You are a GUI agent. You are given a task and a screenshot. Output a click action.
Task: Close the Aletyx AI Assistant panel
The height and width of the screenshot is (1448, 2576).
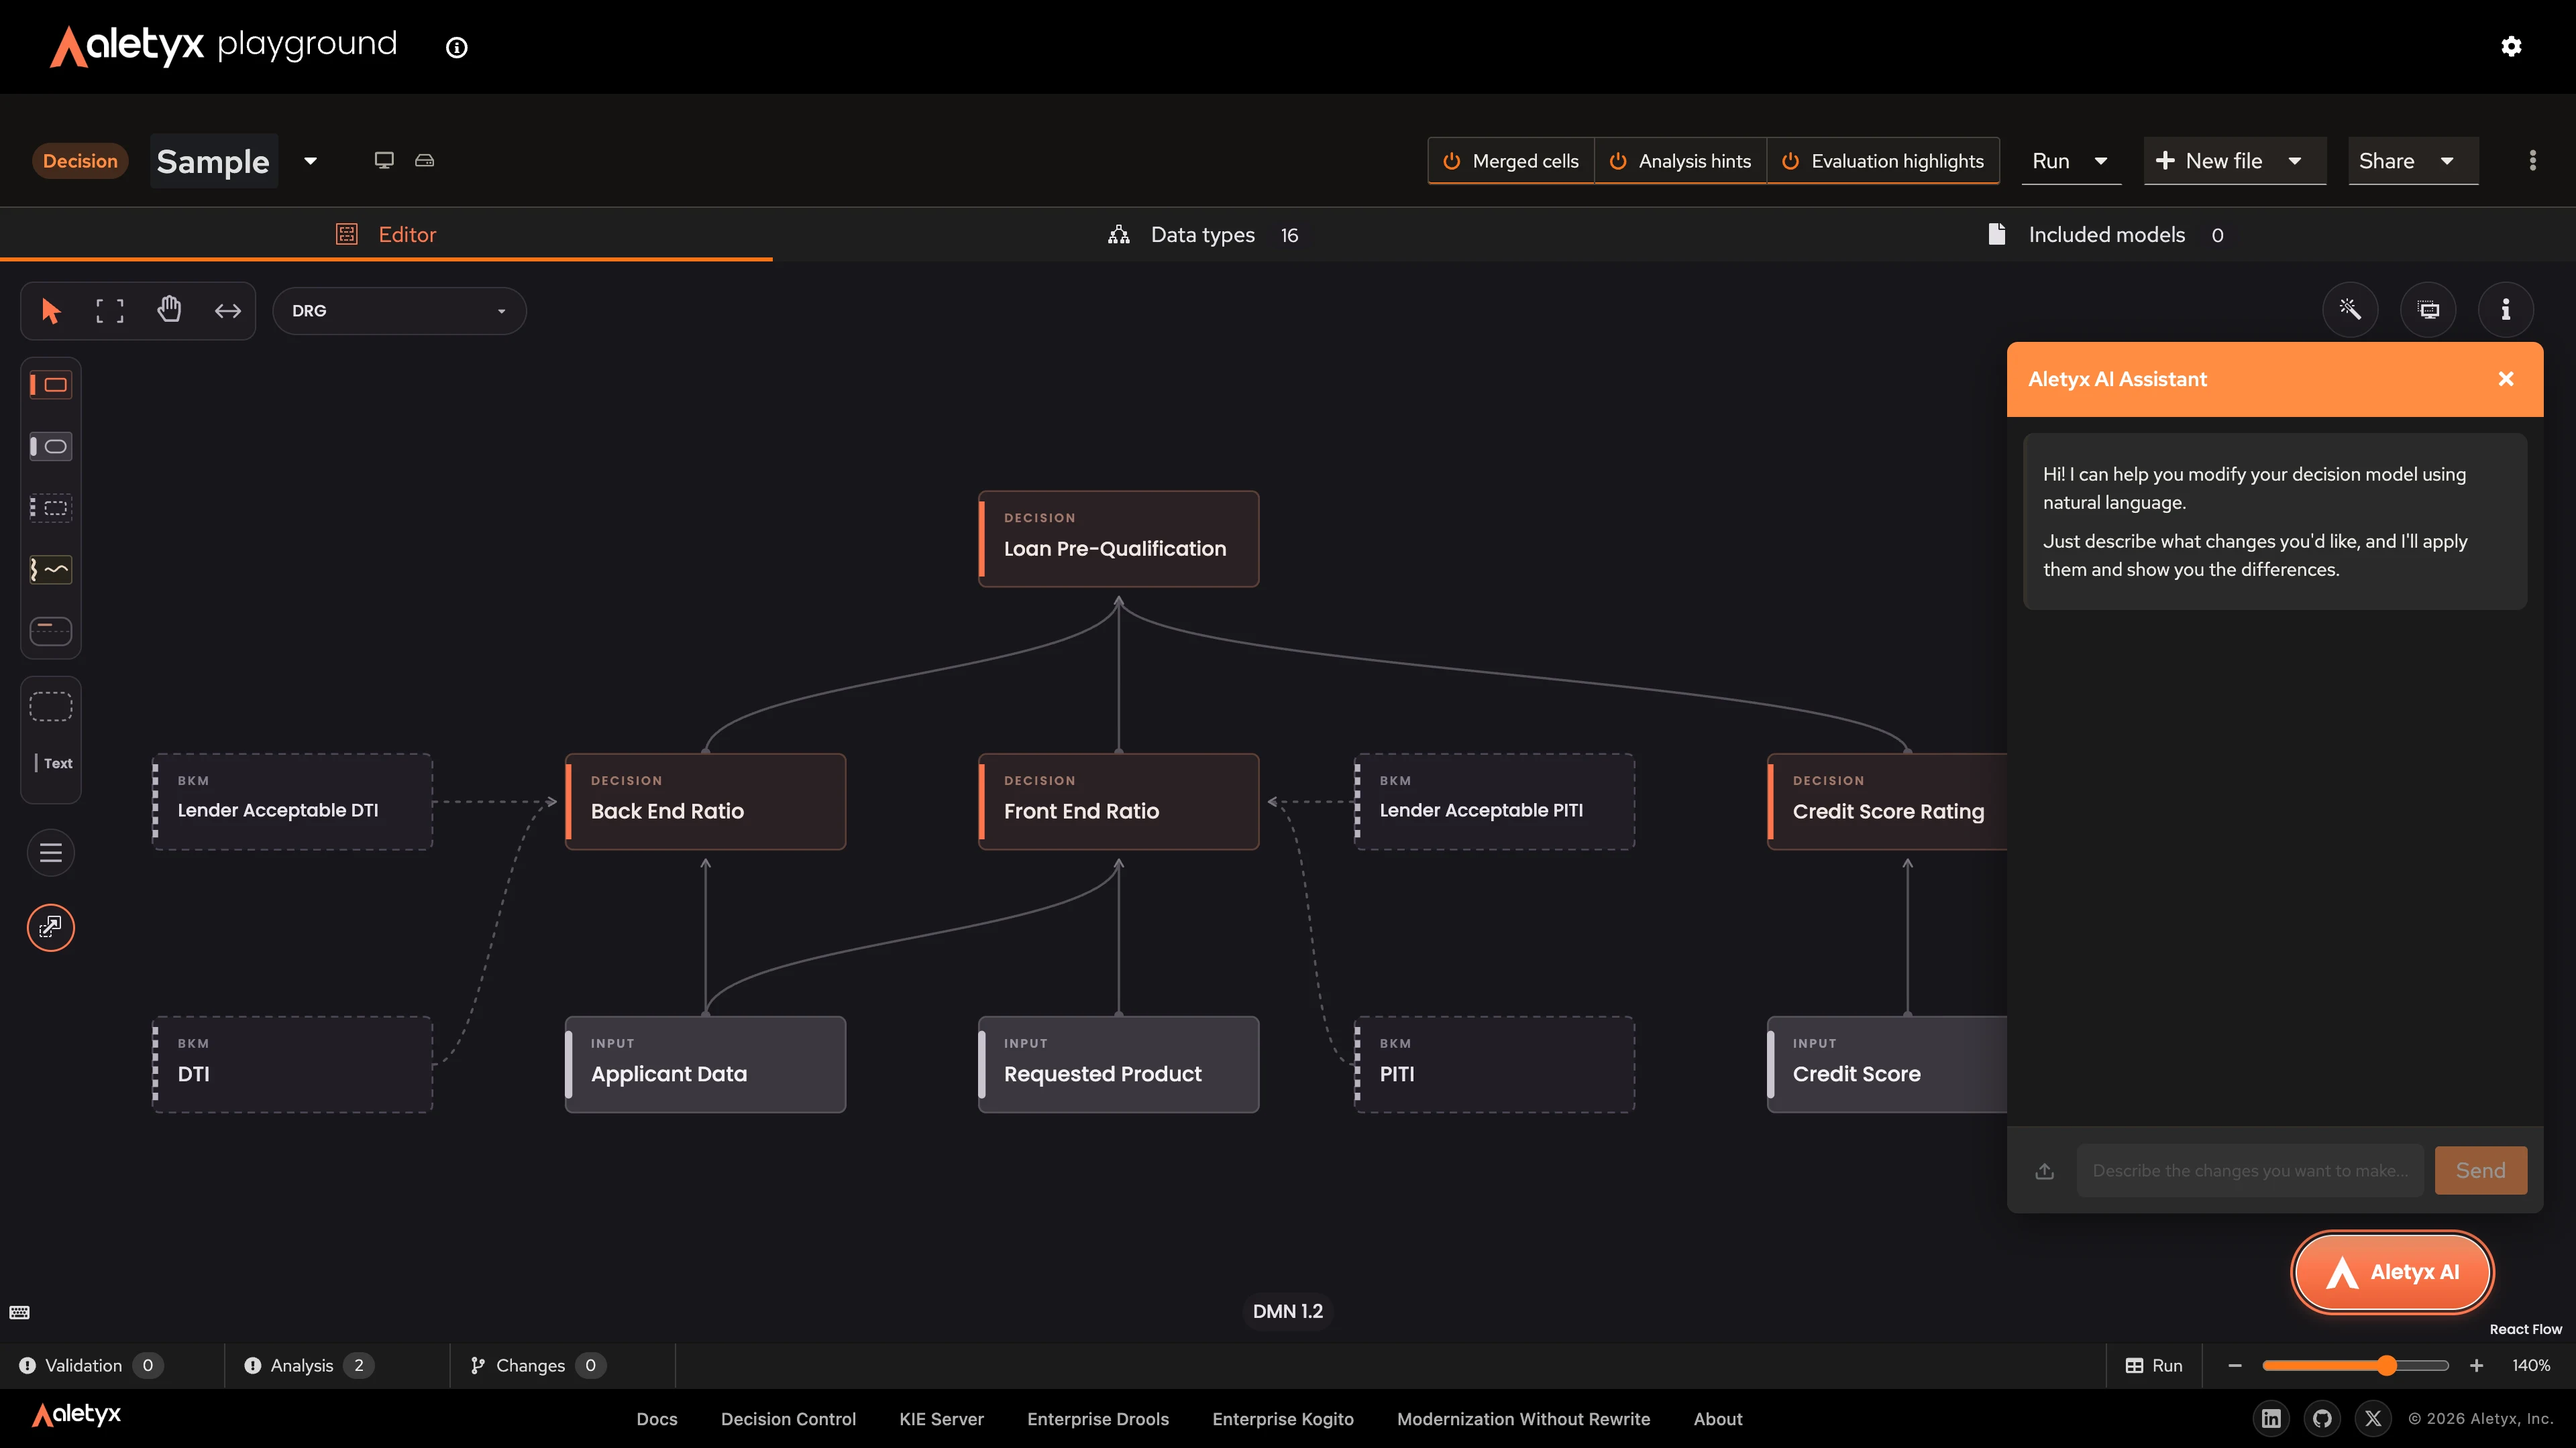[x=2506, y=379]
